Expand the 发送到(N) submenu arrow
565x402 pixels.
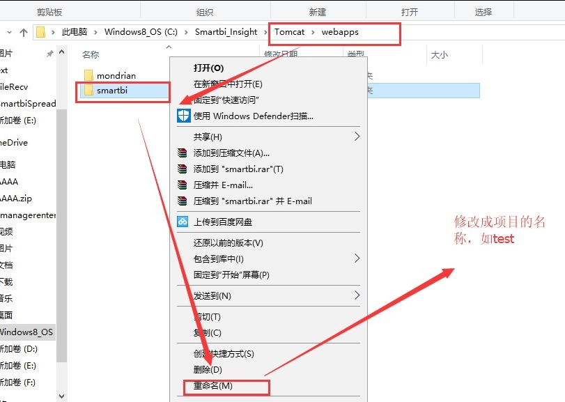coord(357,295)
